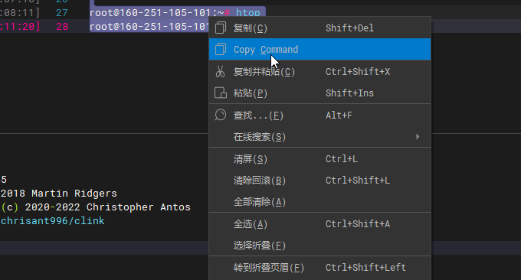
Task: Choose 粘贴(P) in the context menu
Action: click(x=319, y=93)
